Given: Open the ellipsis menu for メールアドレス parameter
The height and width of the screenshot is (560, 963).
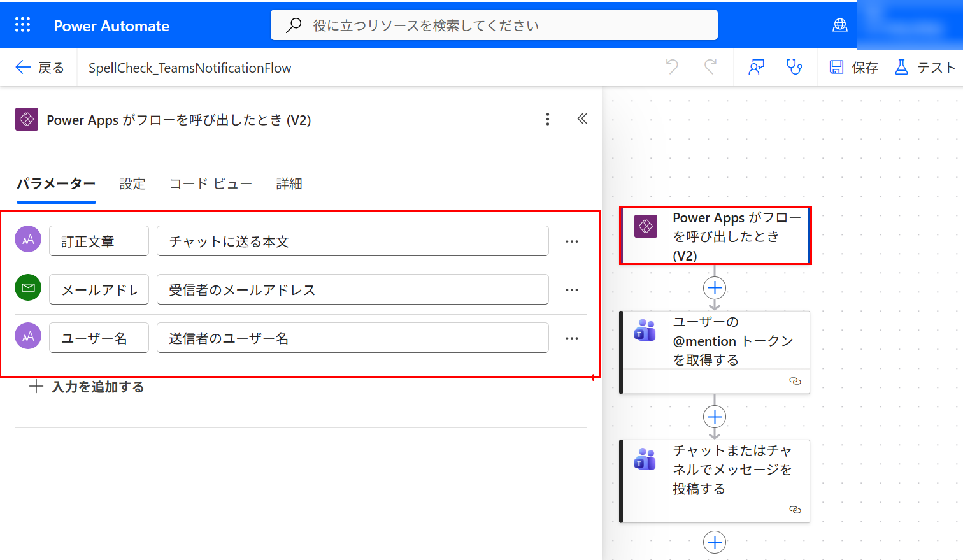Looking at the screenshot, I should (x=571, y=289).
